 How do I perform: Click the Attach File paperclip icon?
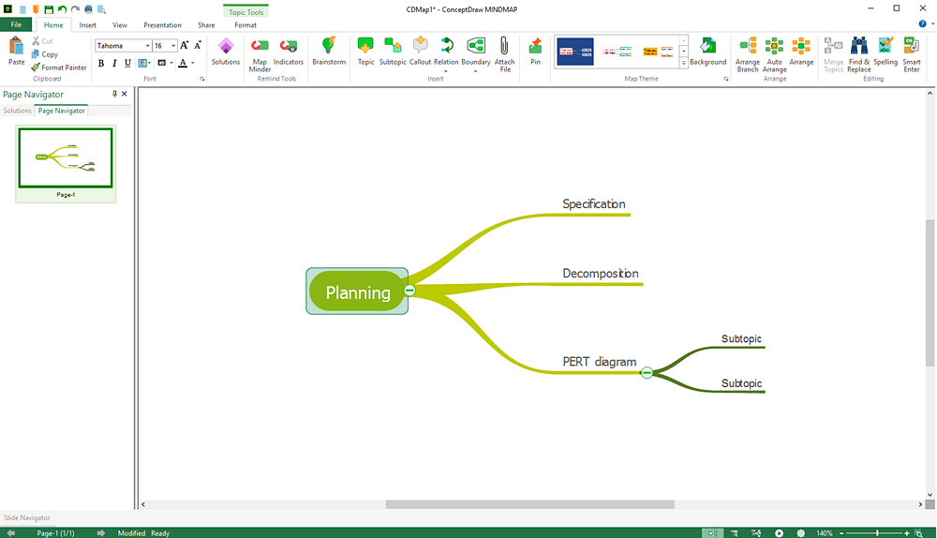(504, 51)
